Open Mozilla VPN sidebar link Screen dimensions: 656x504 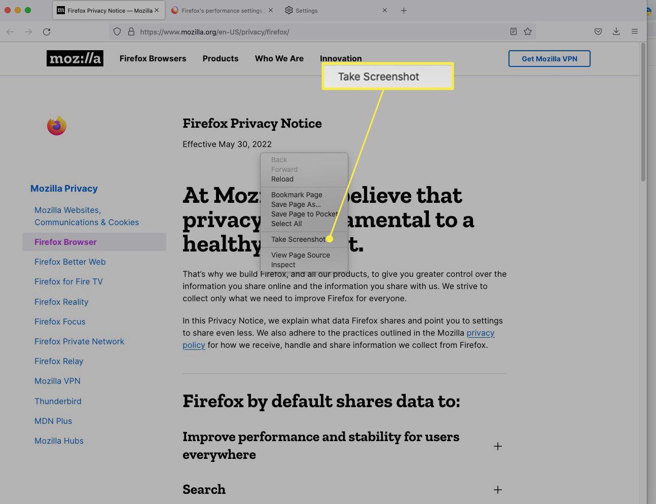click(57, 381)
